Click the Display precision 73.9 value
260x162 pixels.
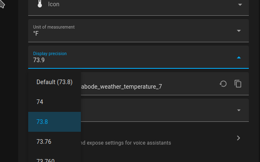point(39,60)
